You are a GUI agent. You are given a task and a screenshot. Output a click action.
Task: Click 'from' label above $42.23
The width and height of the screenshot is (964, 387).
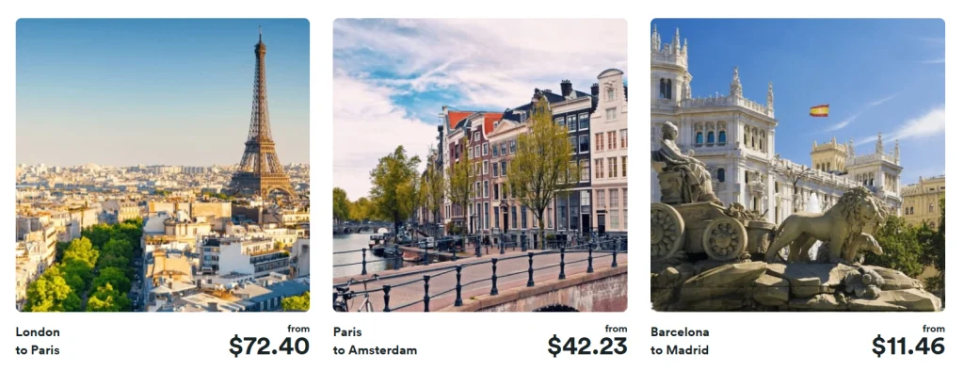(x=616, y=328)
